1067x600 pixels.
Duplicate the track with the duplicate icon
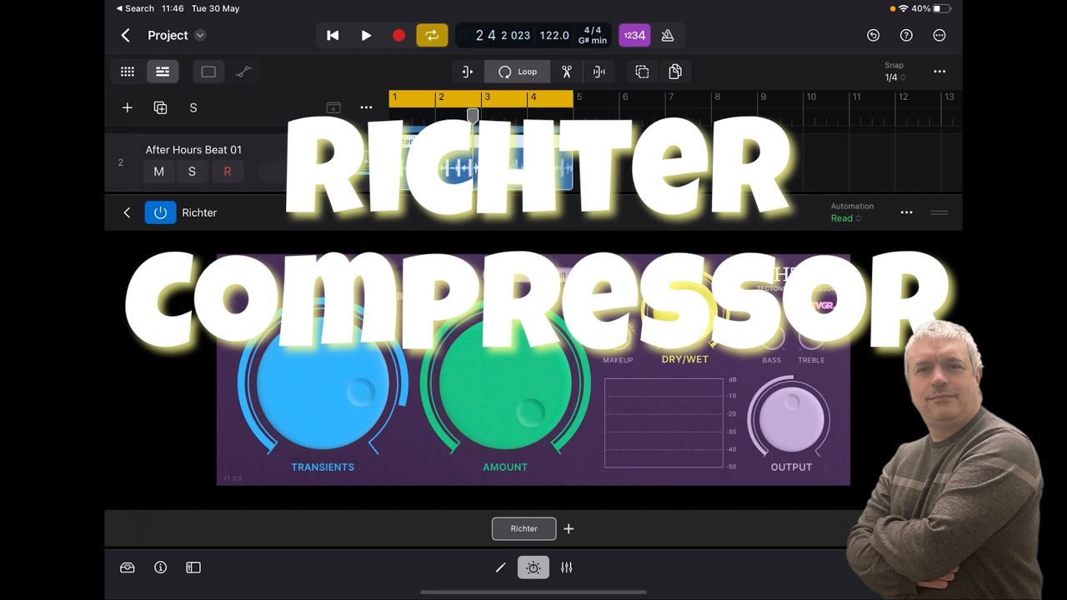[160, 107]
